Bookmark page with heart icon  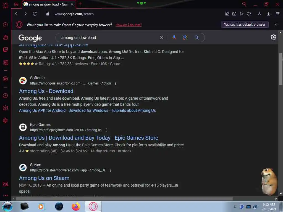click(249, 14)
